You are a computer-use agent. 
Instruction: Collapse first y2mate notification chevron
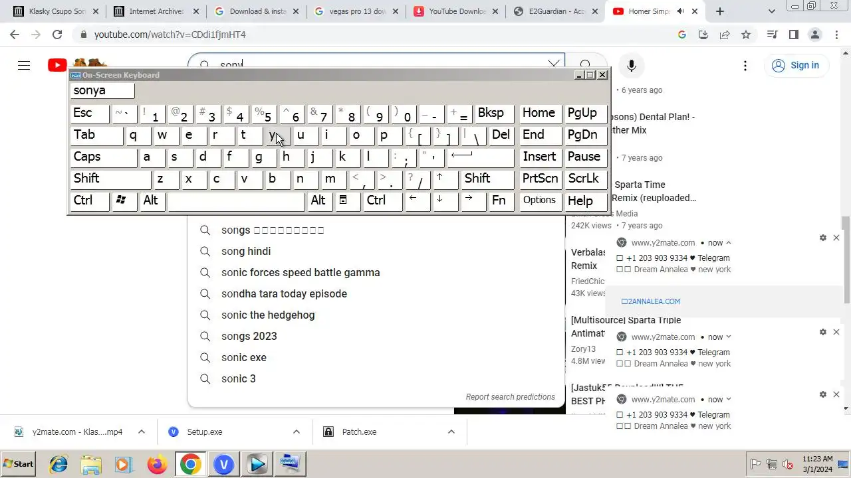pyautogui.click(x=729, y=243)
